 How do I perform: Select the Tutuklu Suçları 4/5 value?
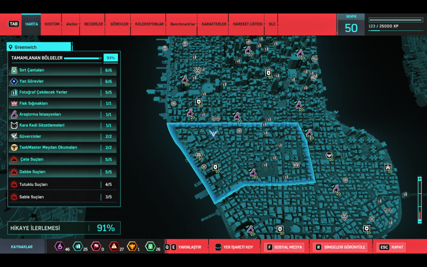pos(108,184)
